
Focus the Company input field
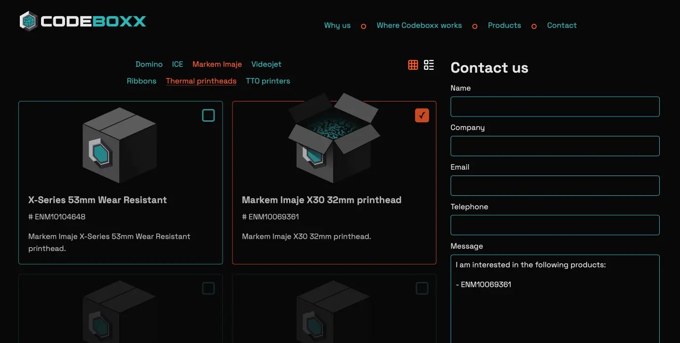[555, 146]
